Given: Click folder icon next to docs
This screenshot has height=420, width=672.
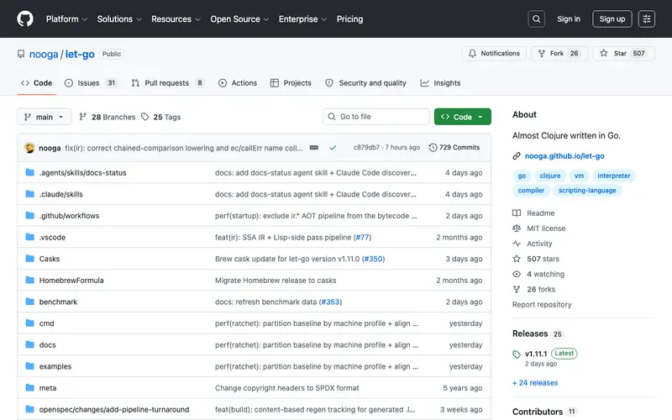Looking at the screenshot, I should 29,344.
